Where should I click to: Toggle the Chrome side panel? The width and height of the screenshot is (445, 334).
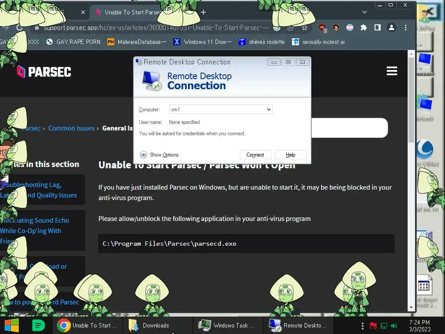tap(378, 27)
